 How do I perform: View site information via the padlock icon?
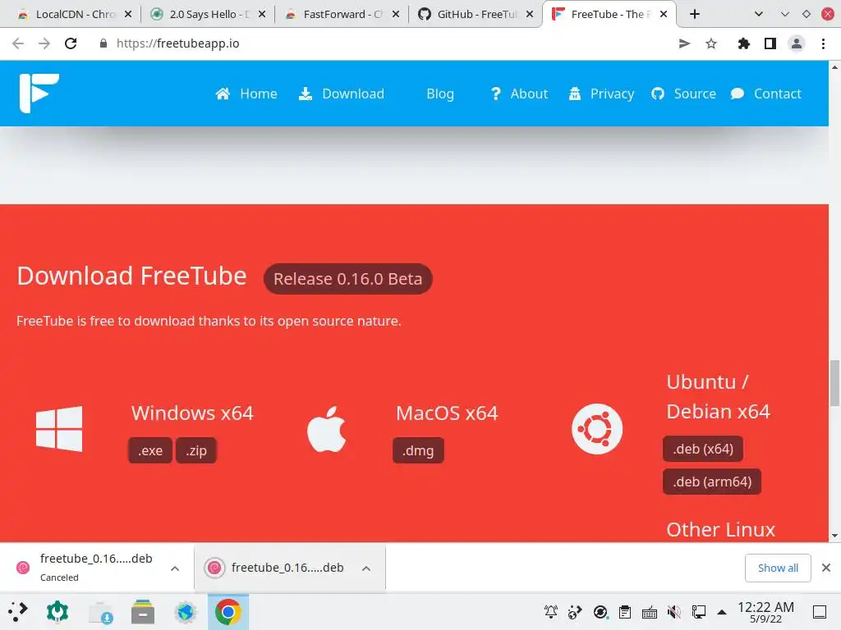(x=103, y=43)
